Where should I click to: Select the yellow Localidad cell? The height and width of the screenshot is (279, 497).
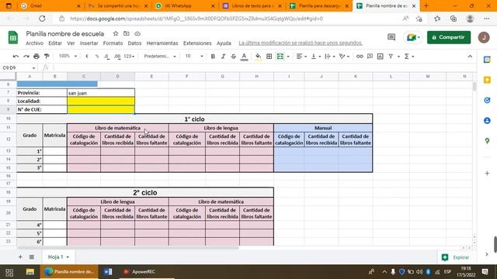click(101, 102)
